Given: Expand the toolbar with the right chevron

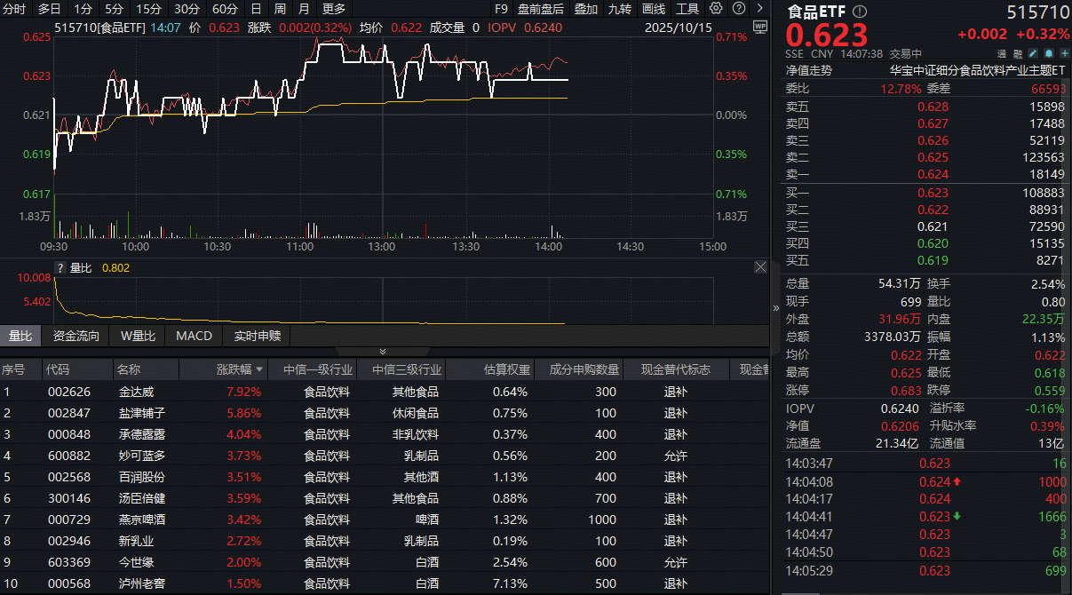Looking at the screenshot, I should [x=760, y=9].
